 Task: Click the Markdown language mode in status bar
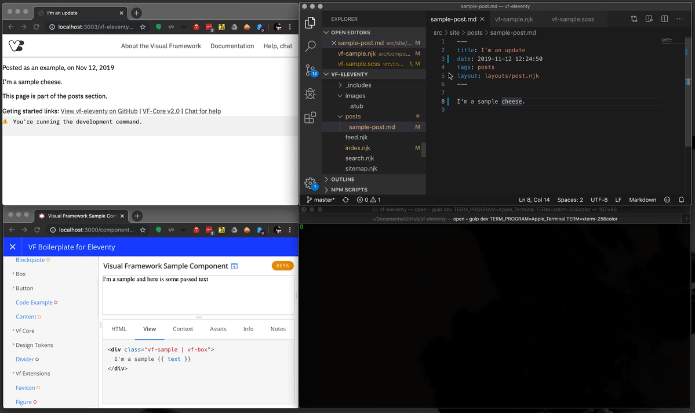click(x=643, y=200)
